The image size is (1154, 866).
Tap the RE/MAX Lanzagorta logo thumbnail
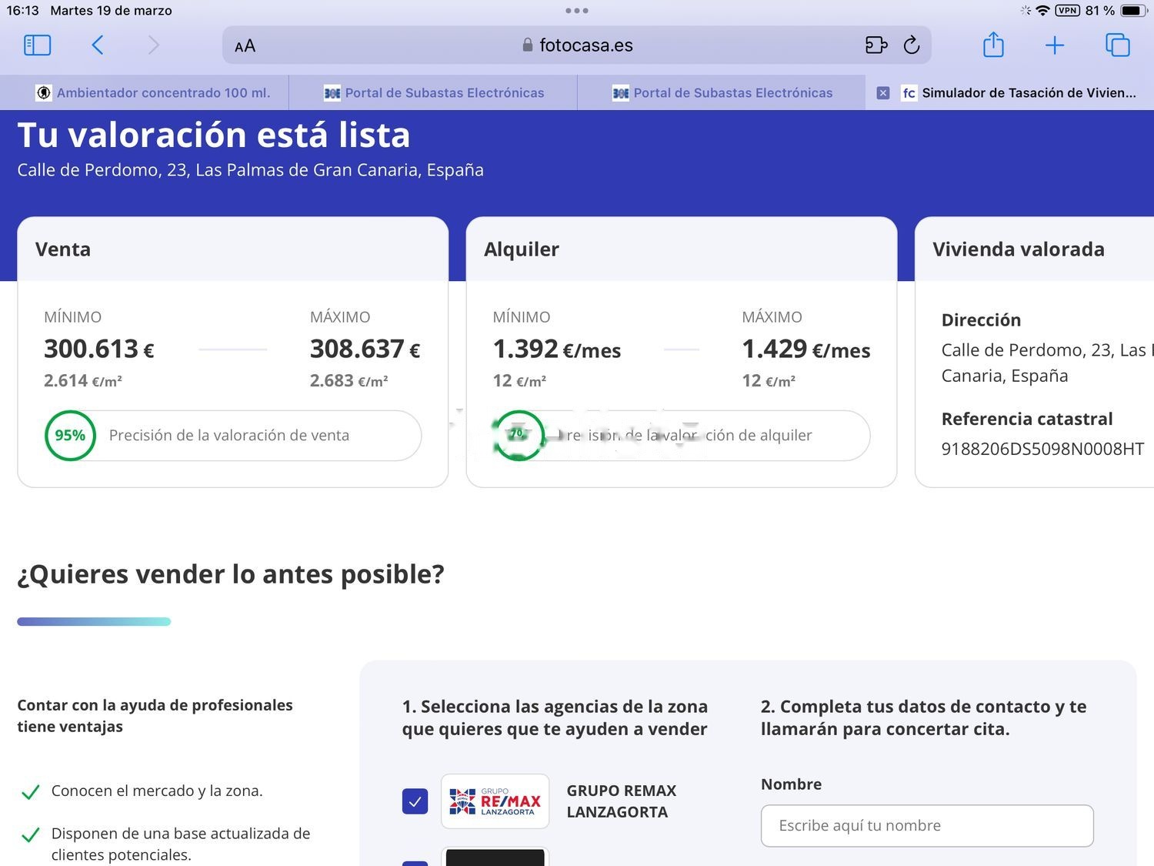[495, 801]
